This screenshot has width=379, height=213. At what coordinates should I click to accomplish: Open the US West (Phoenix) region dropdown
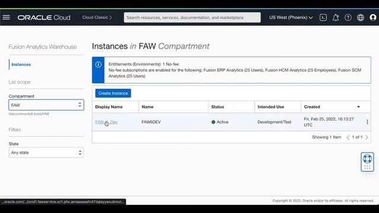point(291,17)
